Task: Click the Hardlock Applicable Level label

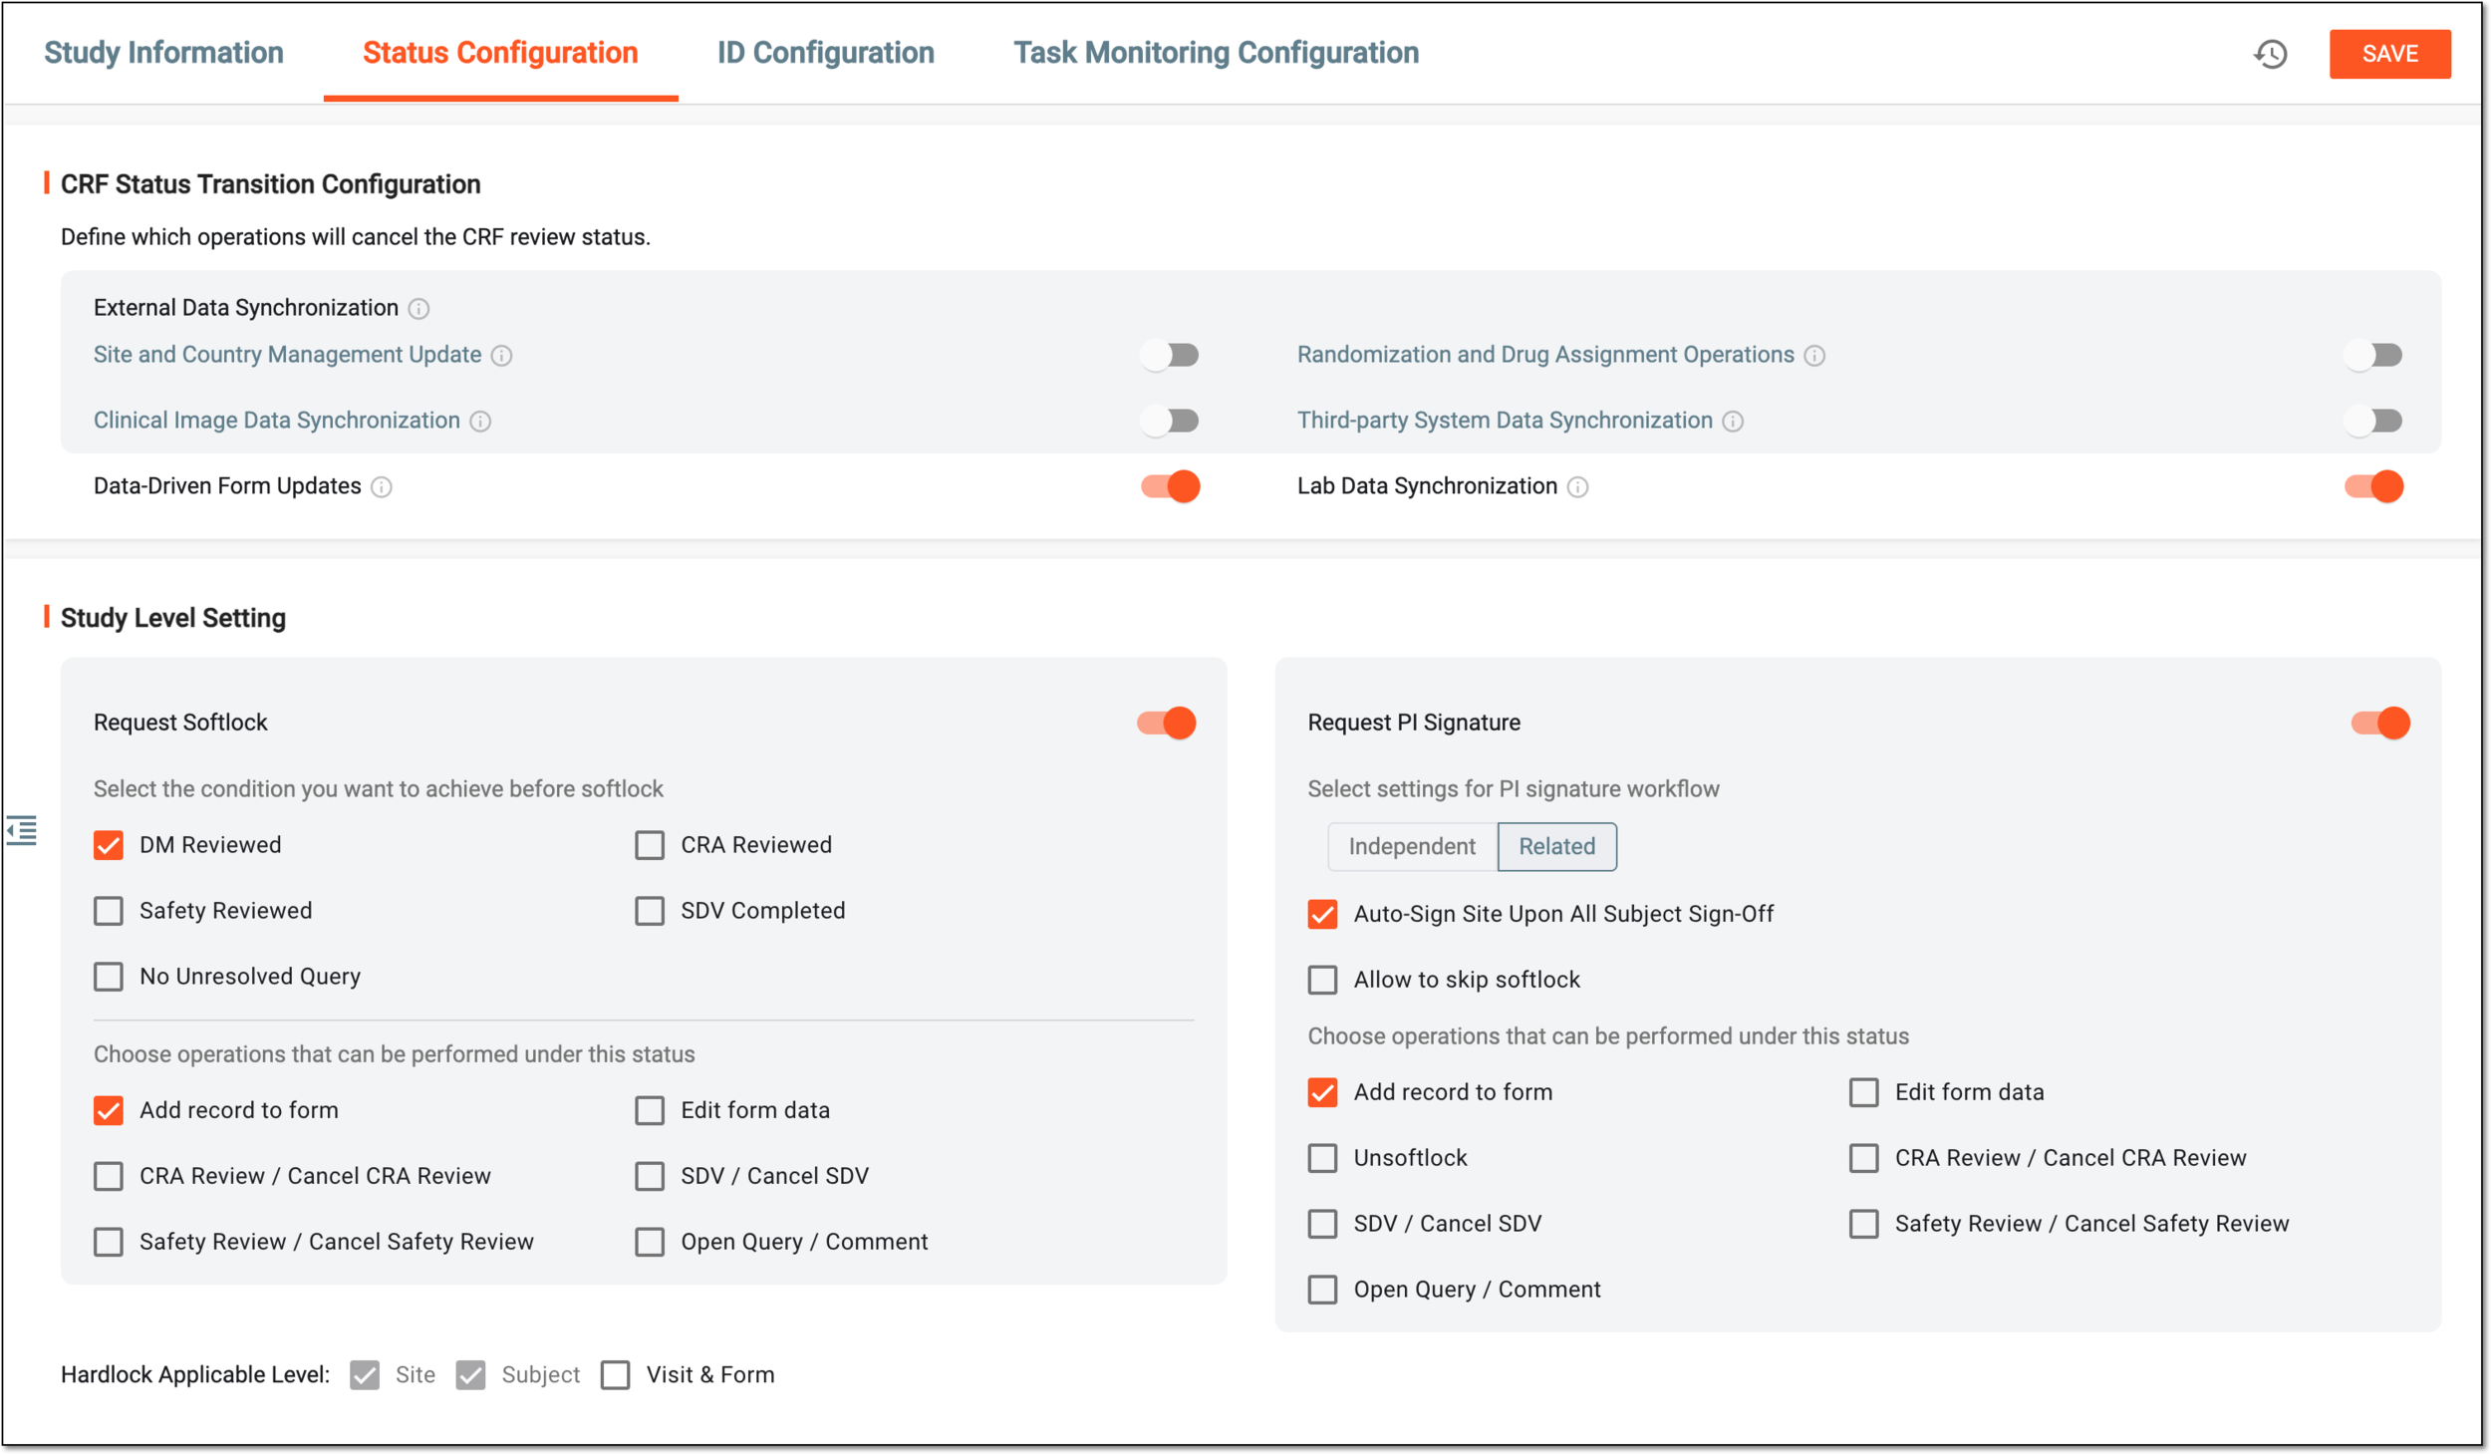Action: pos(195,1375)
